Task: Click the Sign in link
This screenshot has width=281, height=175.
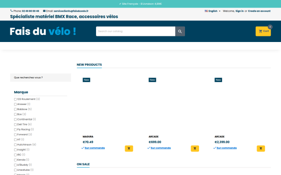Action: pos(239,11)
